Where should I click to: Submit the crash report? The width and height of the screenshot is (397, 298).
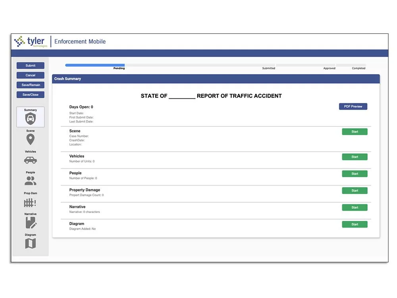click(x=30, y=65)
